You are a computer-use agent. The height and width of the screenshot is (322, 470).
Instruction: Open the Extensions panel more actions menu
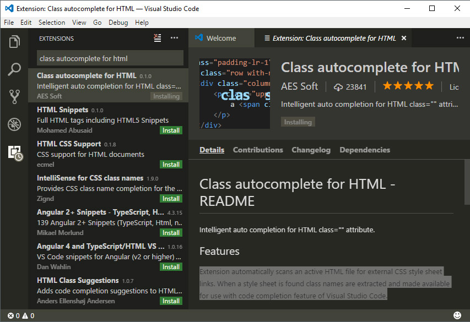coord(174,38)
